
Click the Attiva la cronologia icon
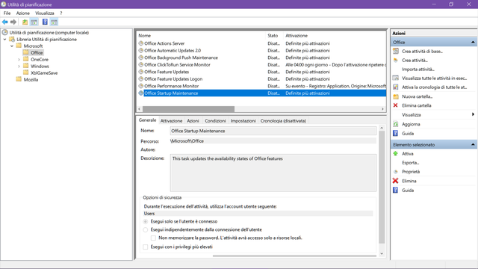click(x=396, y=87)
